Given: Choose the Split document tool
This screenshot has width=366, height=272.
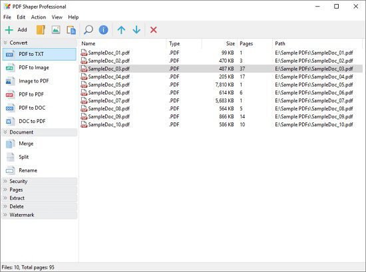Looking at the screenshot, I should point(39,157).
